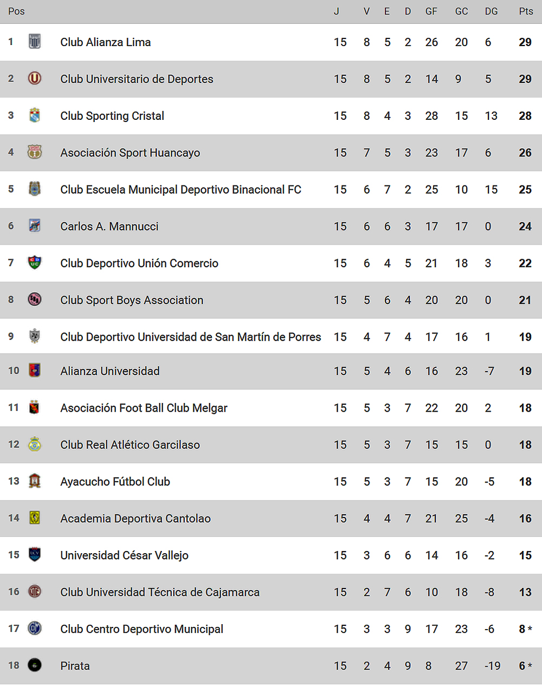
Task: Click the Club Alianza Lima crest icon
Action: click(35, 42)
